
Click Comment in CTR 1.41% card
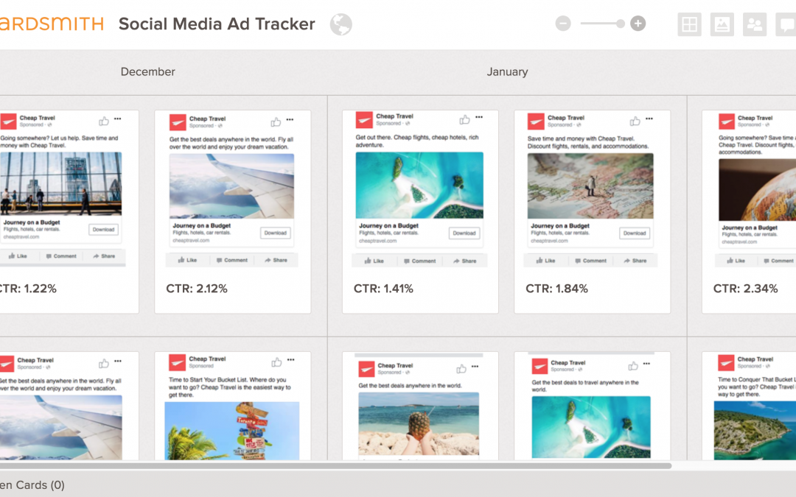420,261
